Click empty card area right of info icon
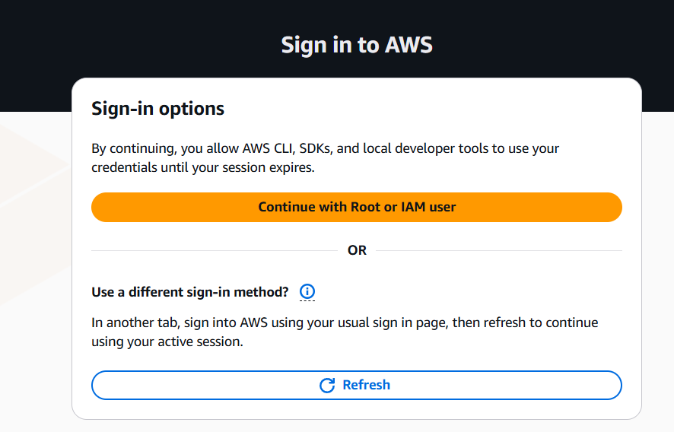674x432 pixels. coord(472,291)
